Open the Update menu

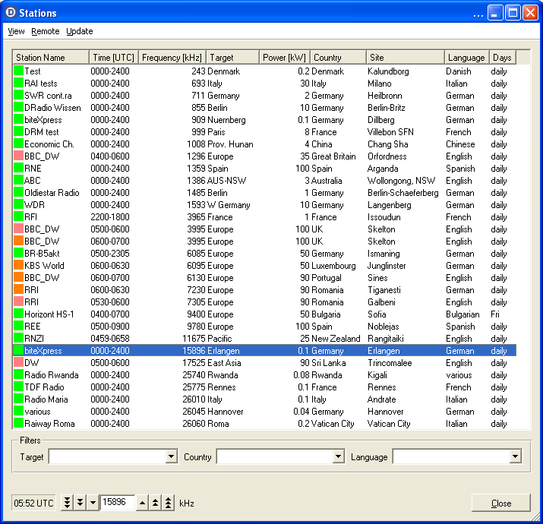(x=80, y=31)
